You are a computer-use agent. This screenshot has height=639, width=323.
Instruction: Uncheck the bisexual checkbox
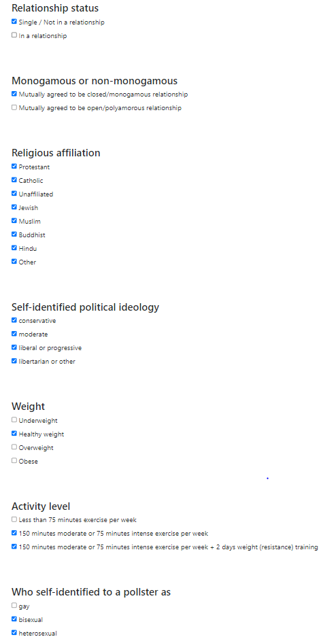pos(14,619)
